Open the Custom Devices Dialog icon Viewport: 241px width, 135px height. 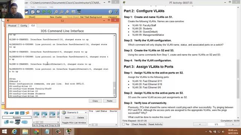pos(79,12)
